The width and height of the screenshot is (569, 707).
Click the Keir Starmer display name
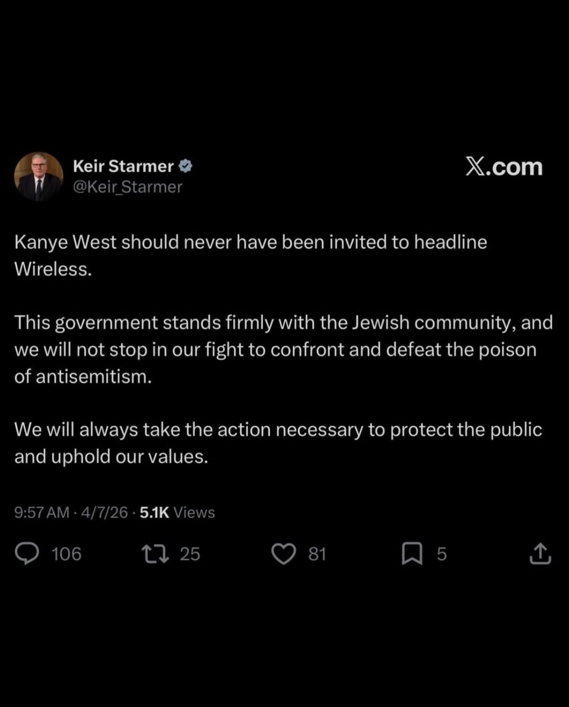coord(124,166)
